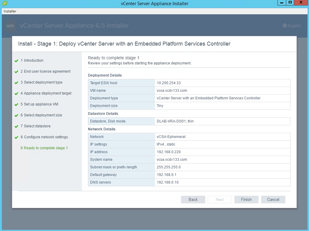Go to step 3 Select deployment type
The image size is (309, 231).
tap(41, 82)
